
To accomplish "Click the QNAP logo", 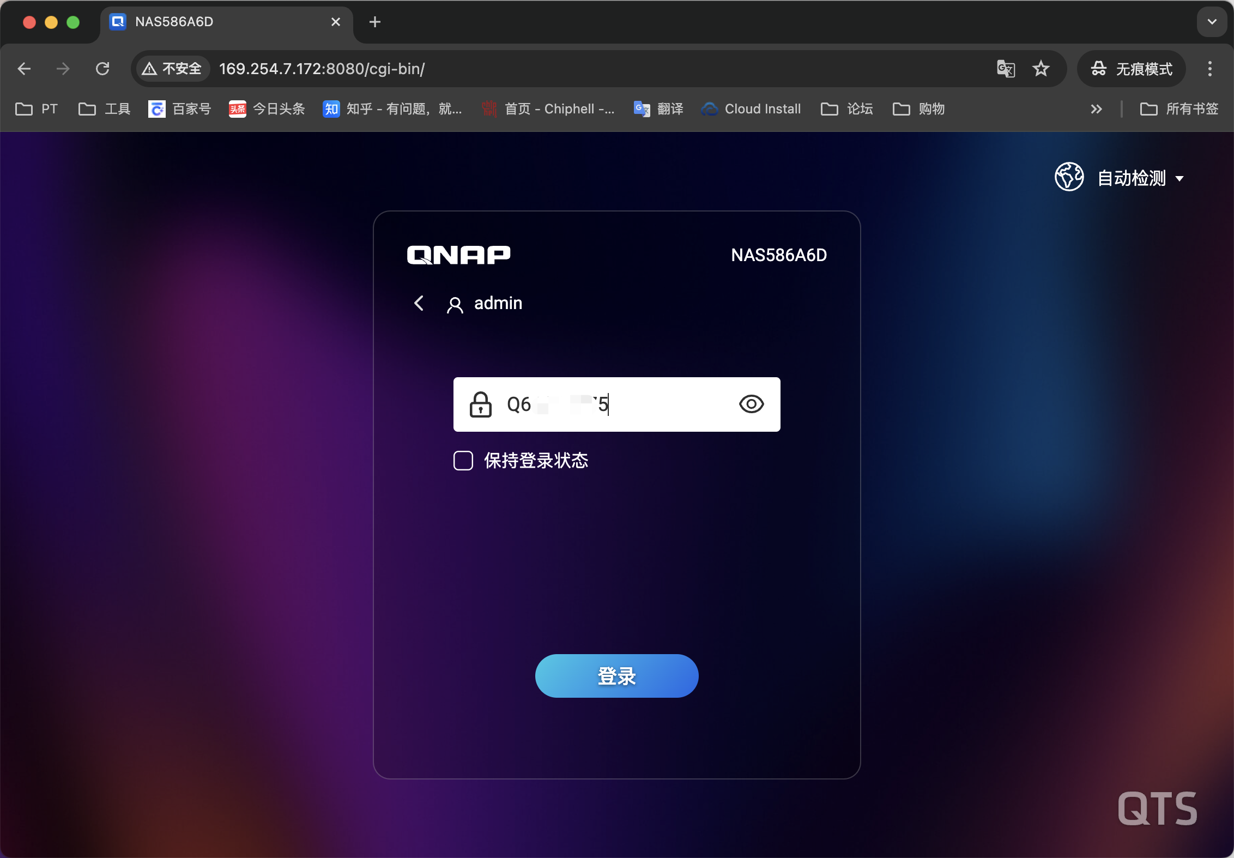I will click(458, 255).
